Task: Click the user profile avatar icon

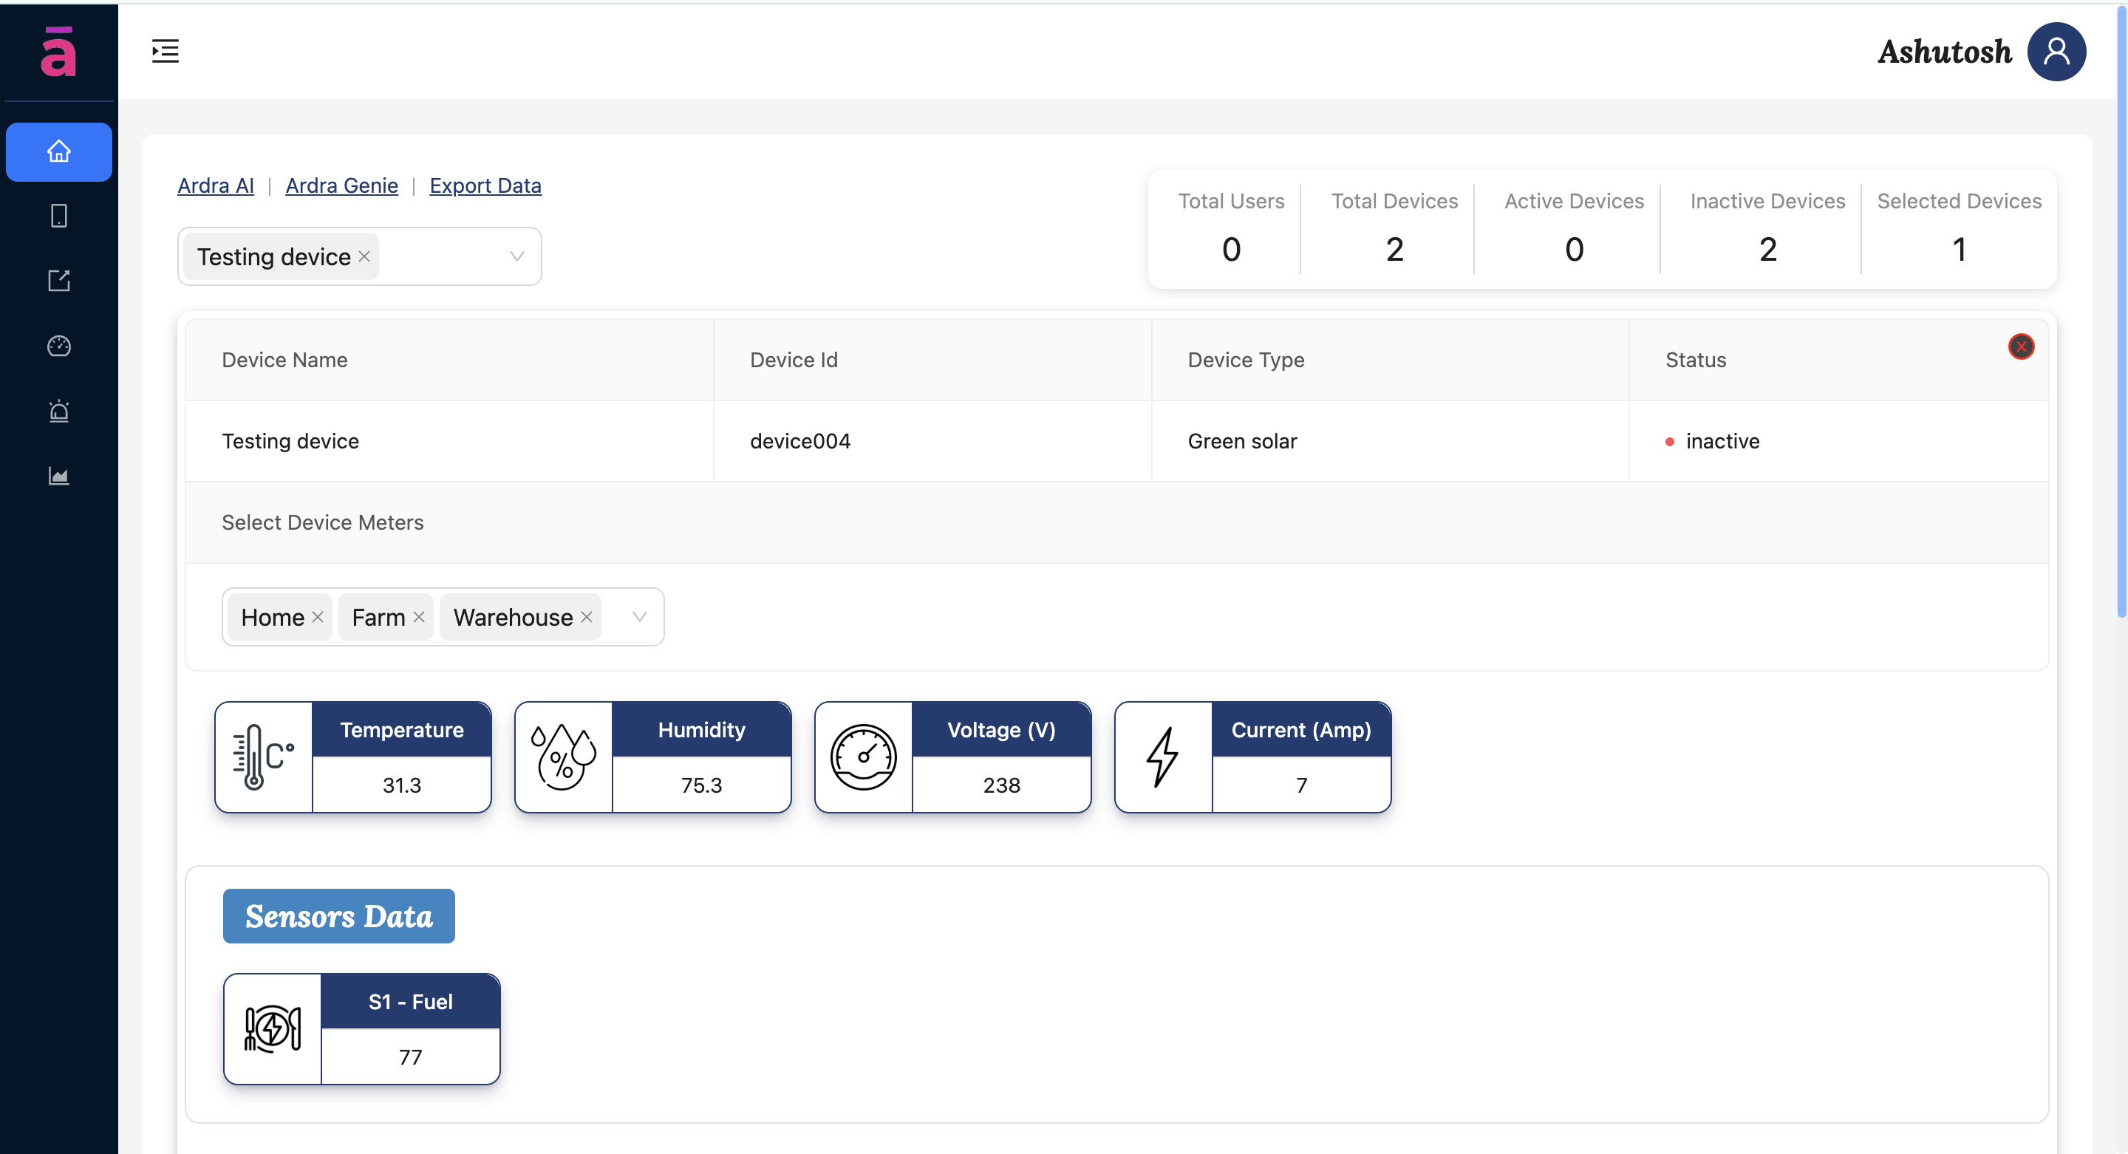Action: [2056, 51]
